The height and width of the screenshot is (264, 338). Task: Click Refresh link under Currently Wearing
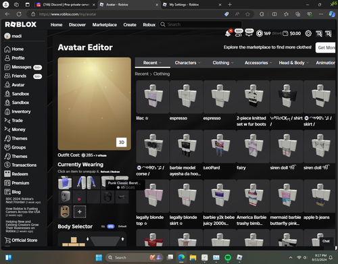click(x=105, y=171)
